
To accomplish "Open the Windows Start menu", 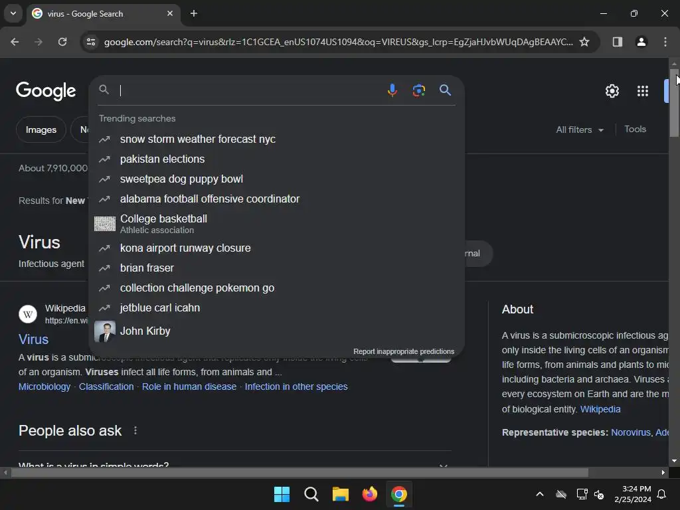I will [x=282, y=494].
